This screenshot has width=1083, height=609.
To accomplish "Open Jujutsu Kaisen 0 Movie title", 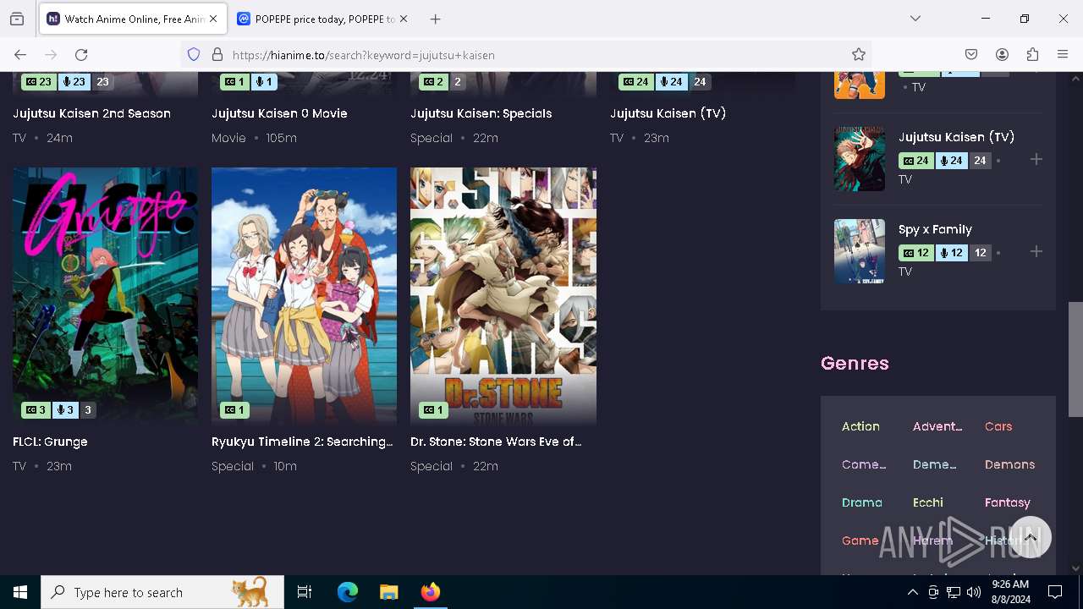I will point(279,113).
